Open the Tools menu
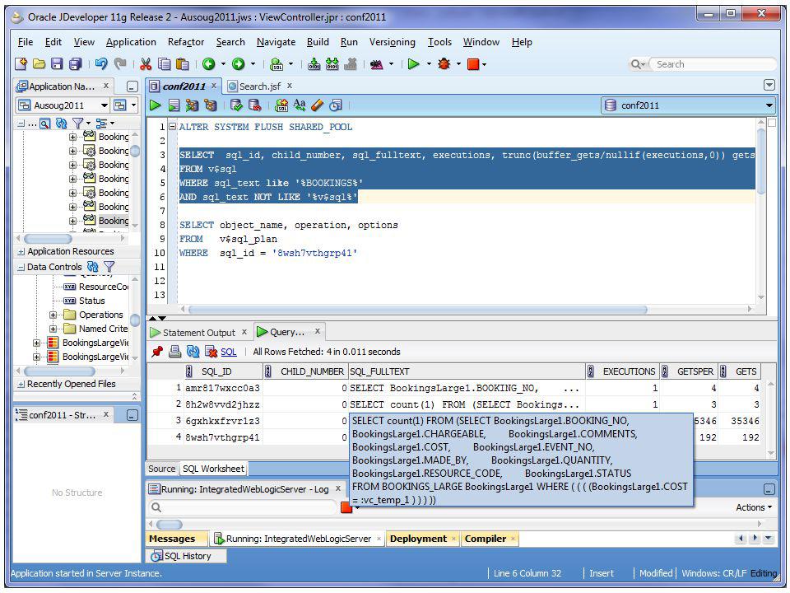Viewport: 790px width, 593px height. 439,42
